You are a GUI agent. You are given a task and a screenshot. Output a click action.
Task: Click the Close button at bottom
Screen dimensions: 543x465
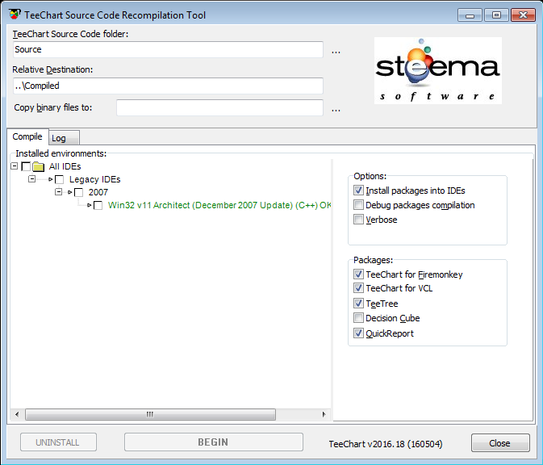(x=500, y=443)
